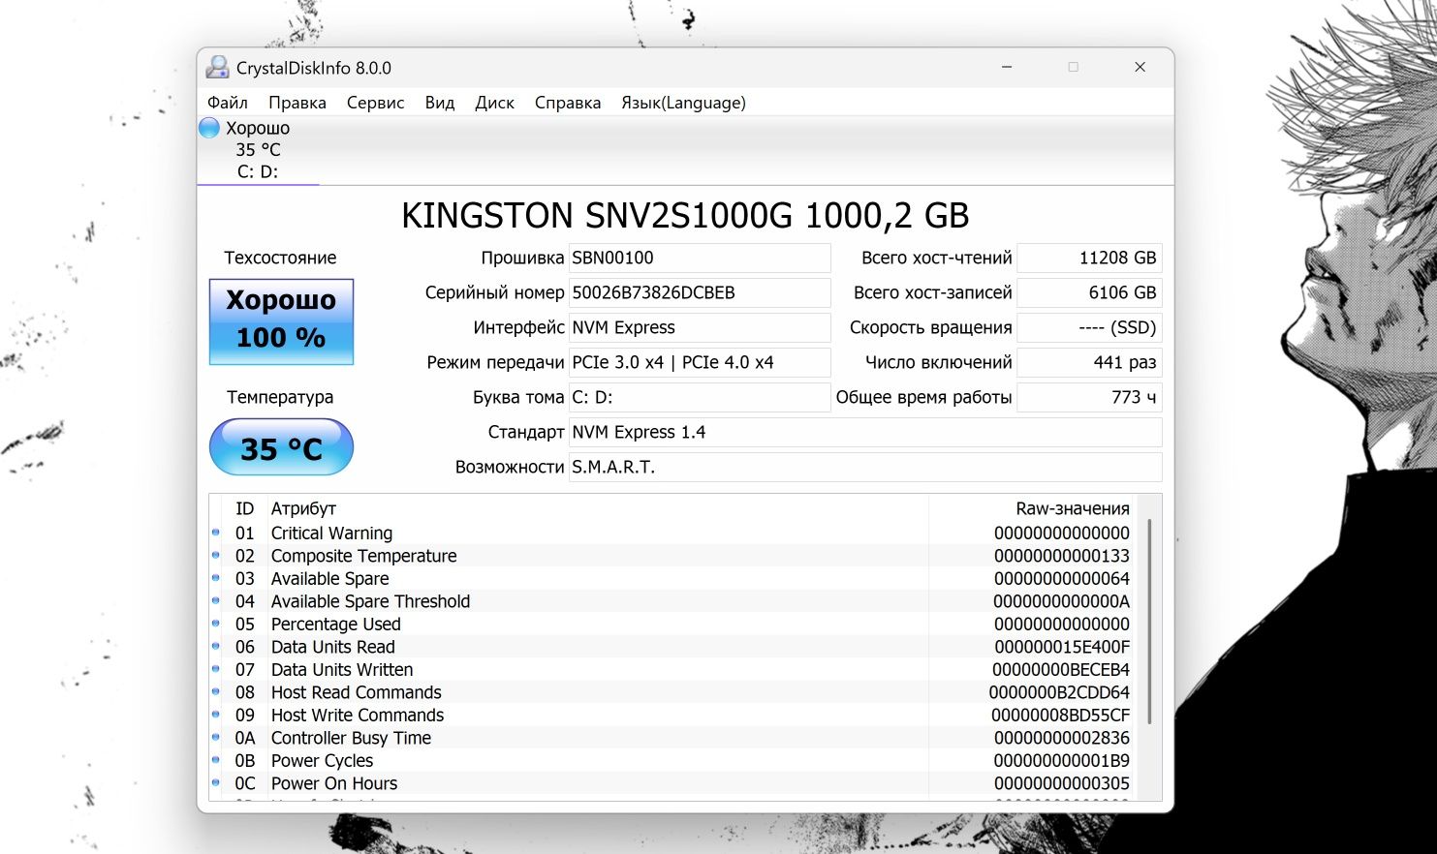Click the ID column header
The image size is (1437, 854).
[x=244, y=508]
